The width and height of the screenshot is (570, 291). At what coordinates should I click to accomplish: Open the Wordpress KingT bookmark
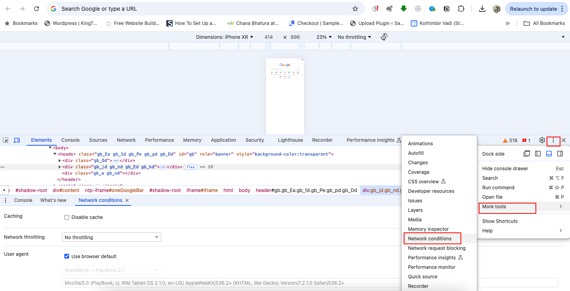71,23
